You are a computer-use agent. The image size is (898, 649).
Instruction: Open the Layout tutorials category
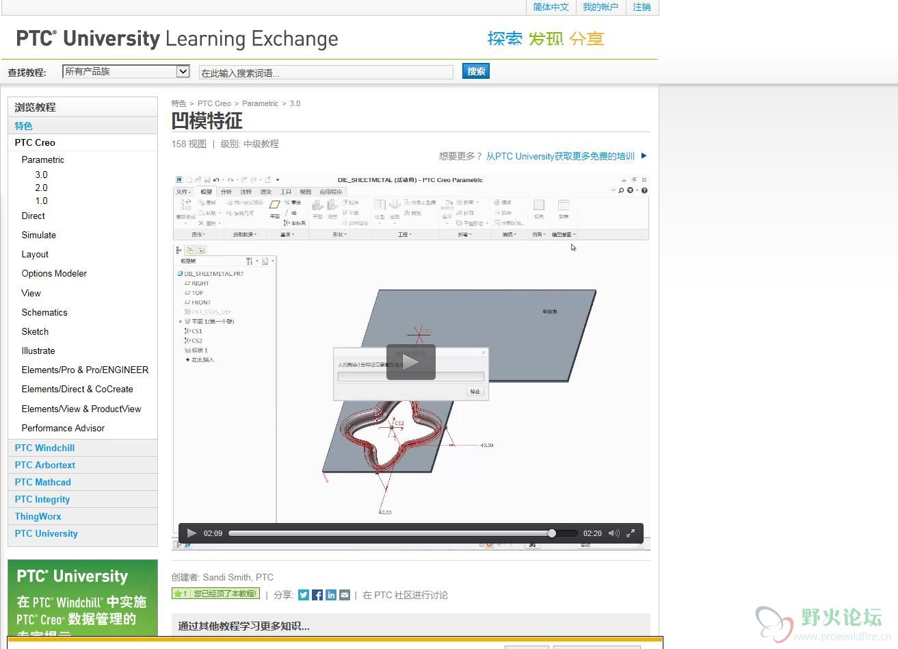click(x=35, y=254)
